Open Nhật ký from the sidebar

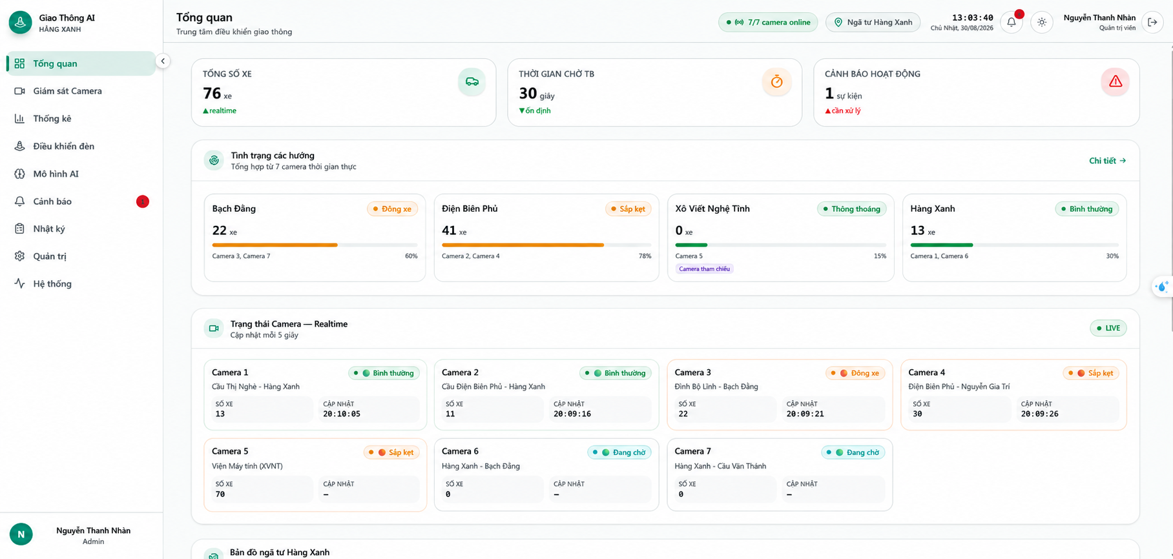81,229
